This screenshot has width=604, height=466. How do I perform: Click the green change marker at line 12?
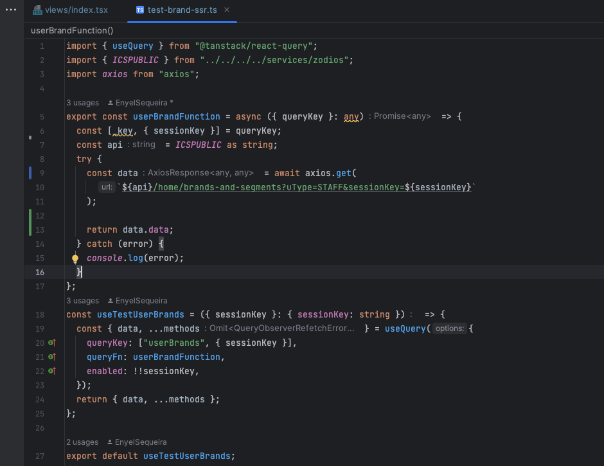(30, 222)
